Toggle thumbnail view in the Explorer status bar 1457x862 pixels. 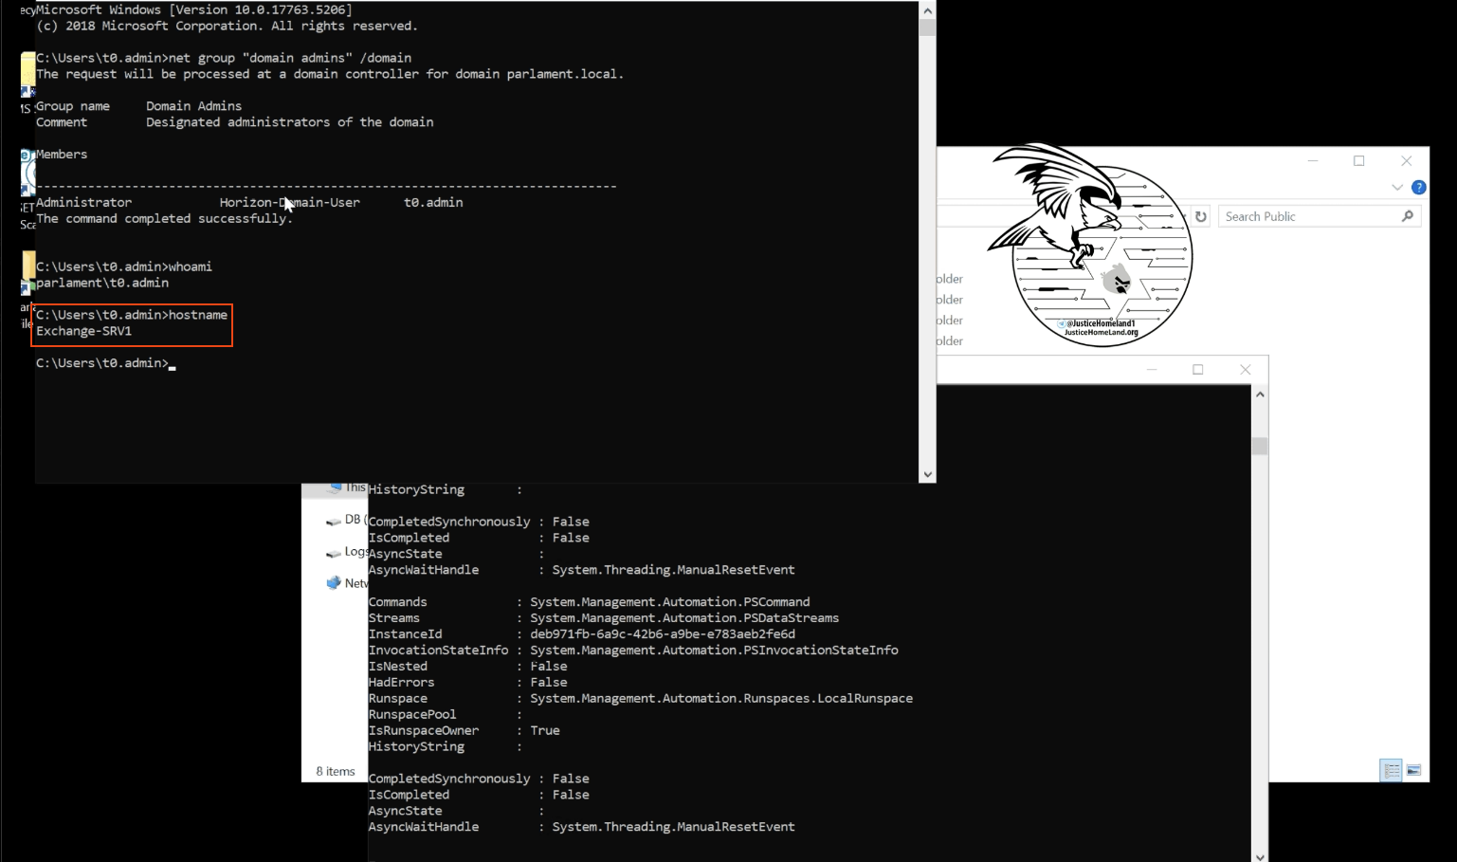click(x=1411, y=770)
